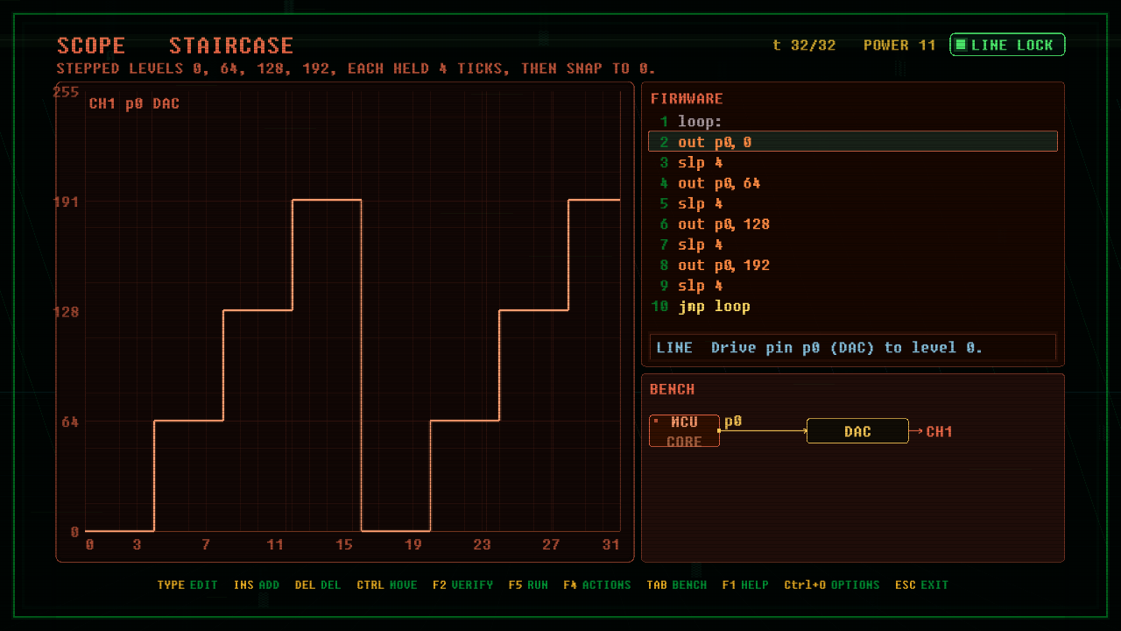Click the TYPE EDIT shortcut hint

[187, 585]
